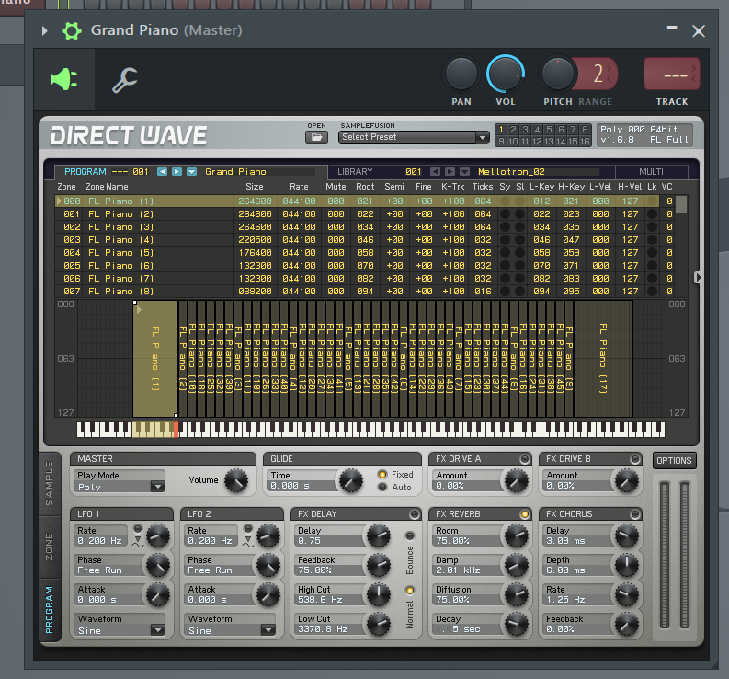Select zone FL Piano (4) row
This screenshot has height=679, width=729.
click(365, 240)
